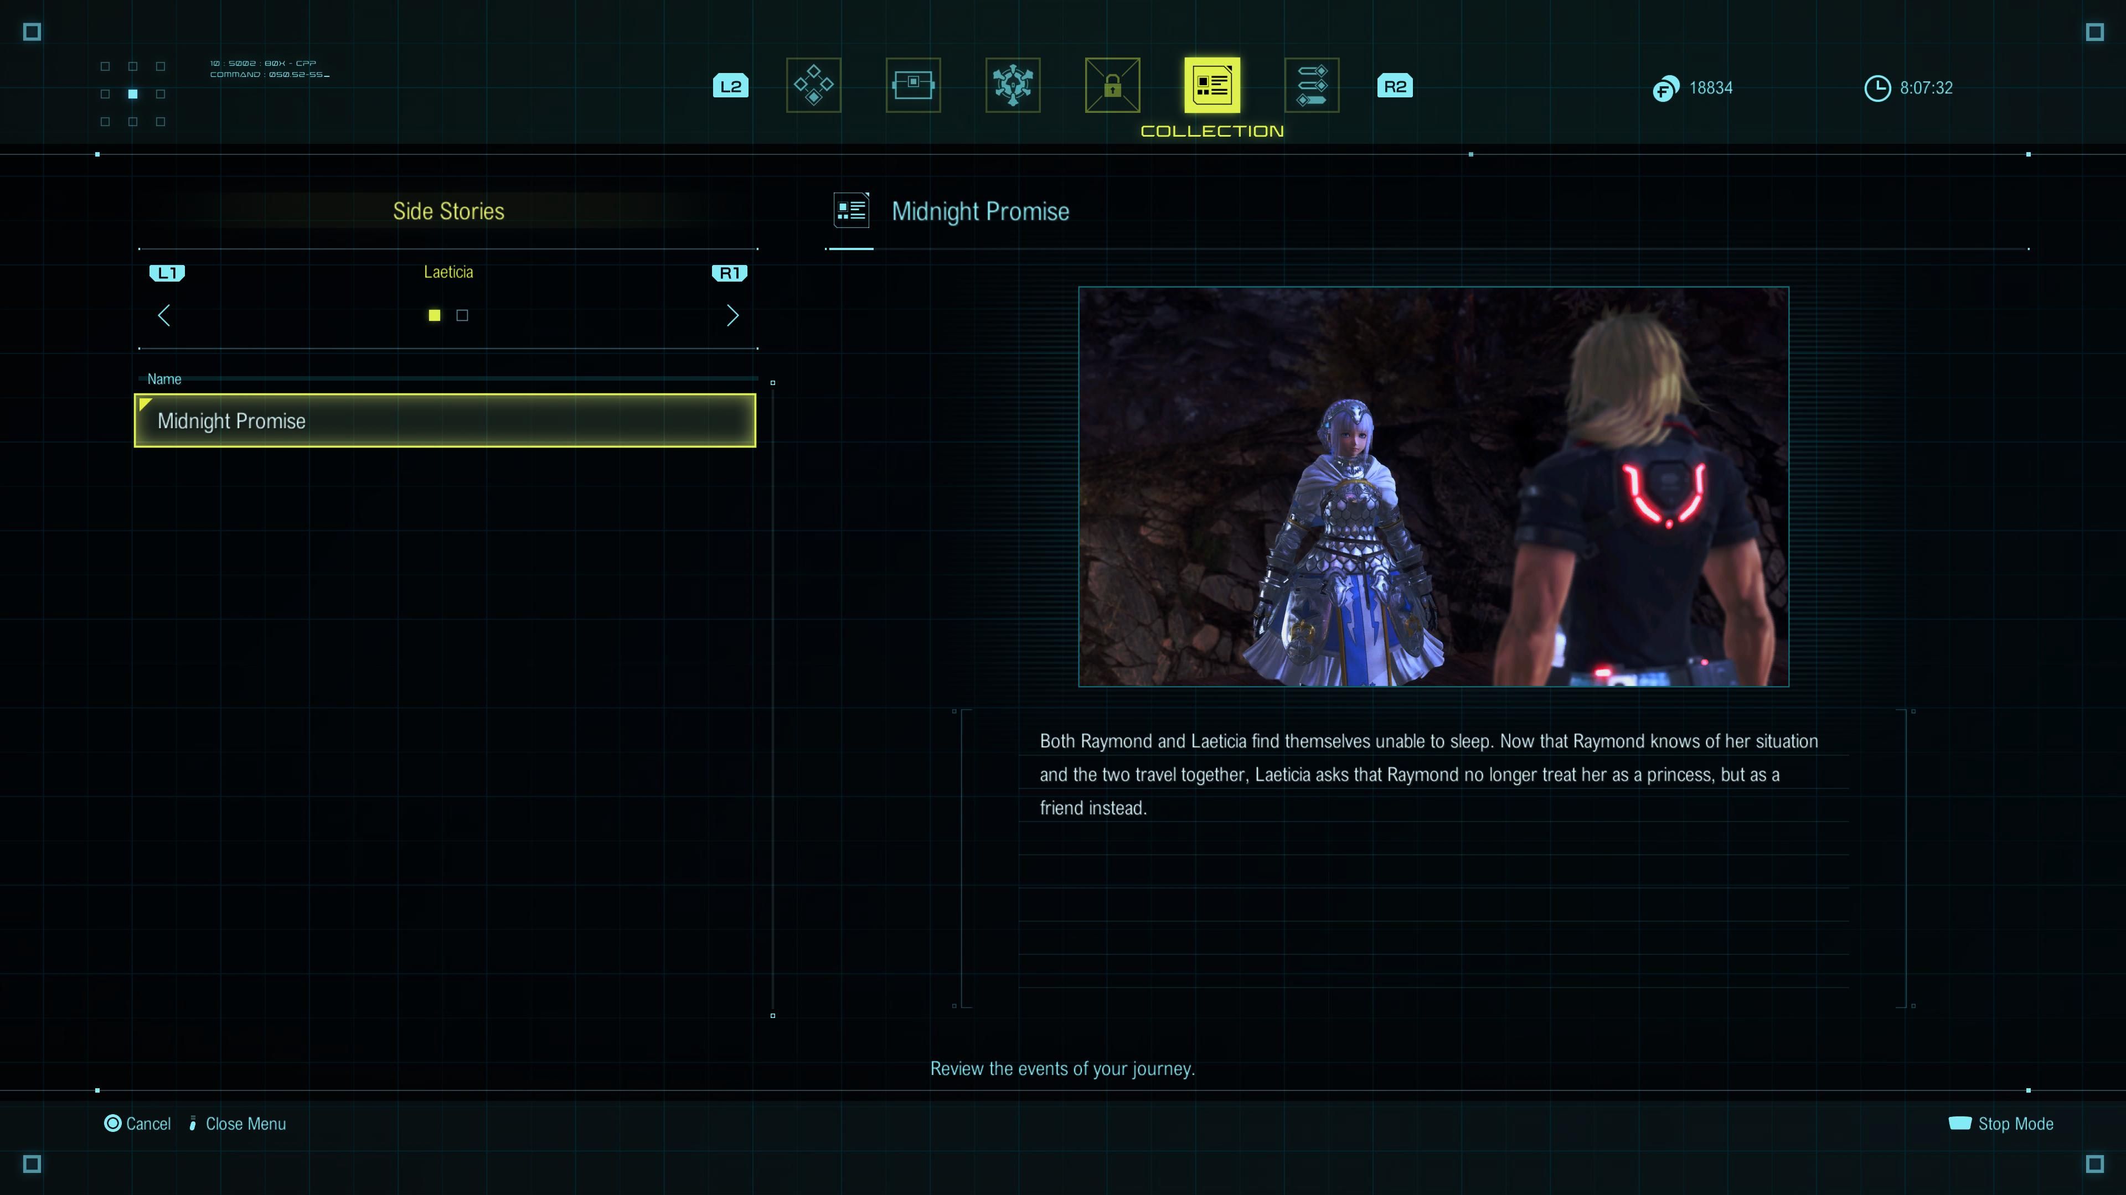The image size is (2126, 1195).
Task: Click the list scrollbar track beside story list
Action: pyautogui.click(x=772, y=699)
